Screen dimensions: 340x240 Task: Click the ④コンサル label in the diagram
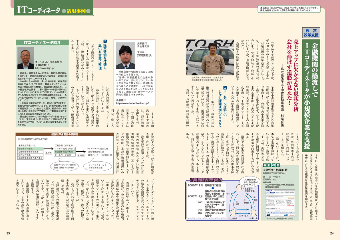point(243,216)
